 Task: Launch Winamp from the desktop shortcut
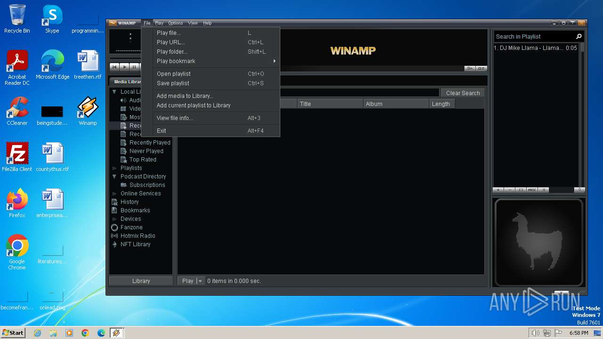(x=88, y=112)
